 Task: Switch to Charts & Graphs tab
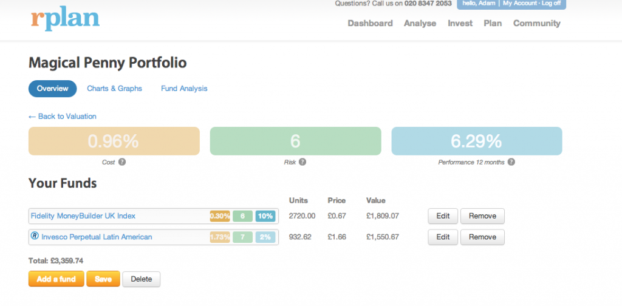tap(115, 89)
